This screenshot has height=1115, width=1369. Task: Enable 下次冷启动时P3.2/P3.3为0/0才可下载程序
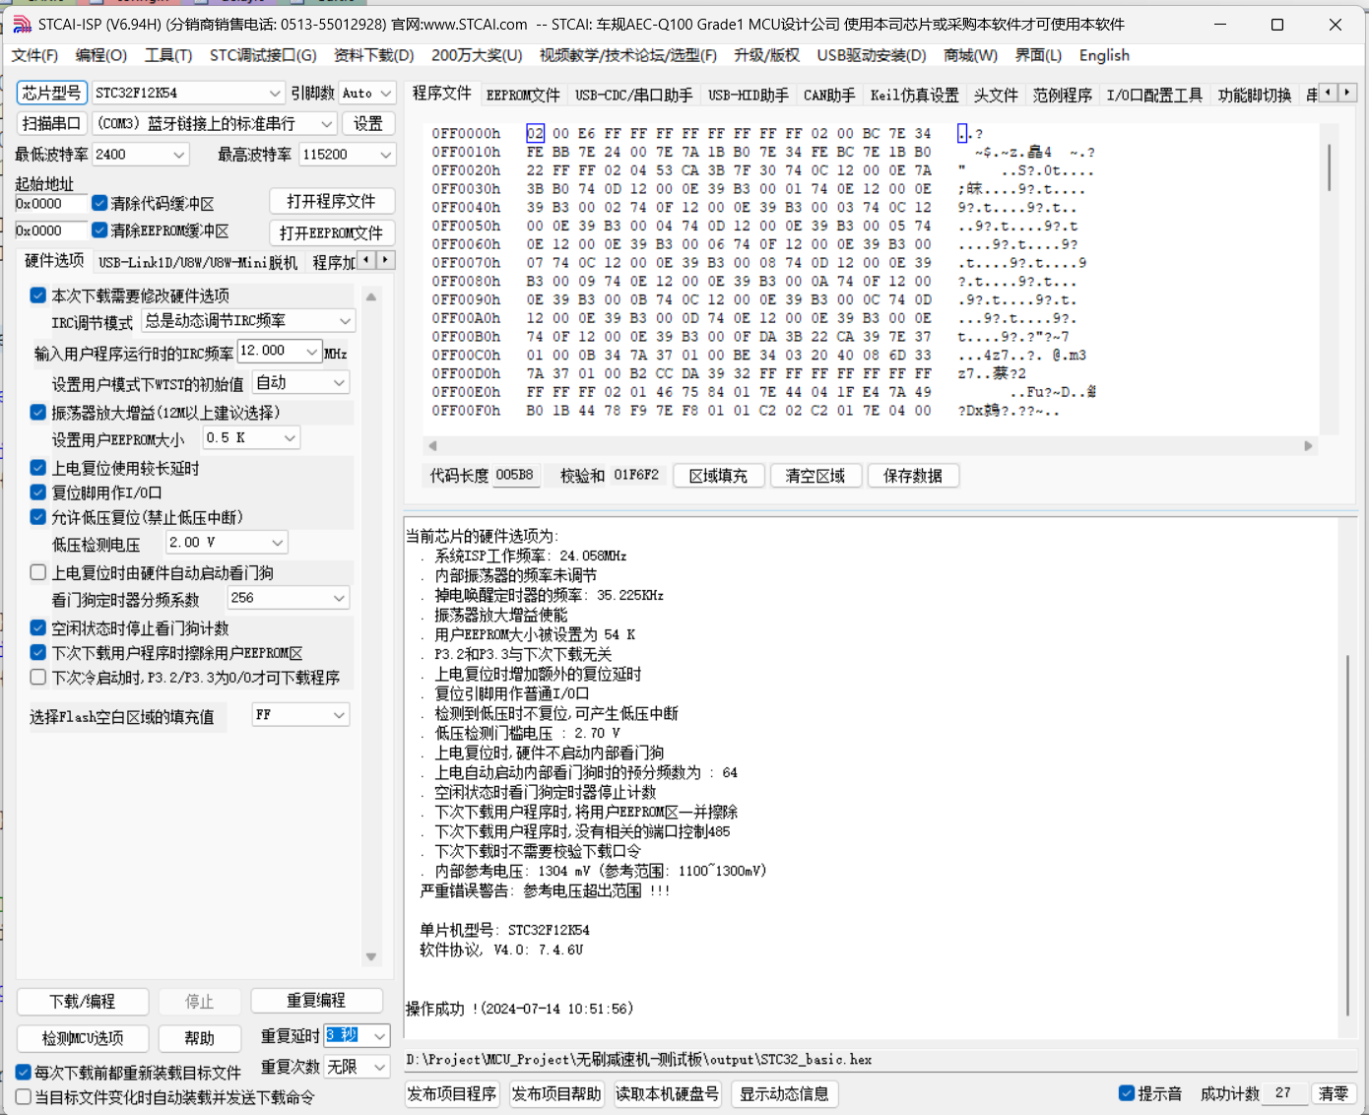(38, 678)
